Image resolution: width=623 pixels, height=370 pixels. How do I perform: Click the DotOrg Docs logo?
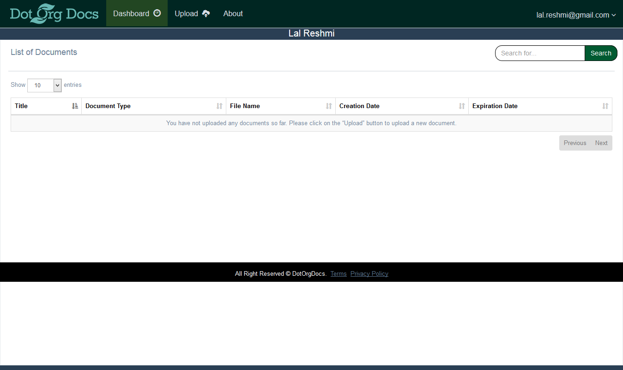coord(54,13)
